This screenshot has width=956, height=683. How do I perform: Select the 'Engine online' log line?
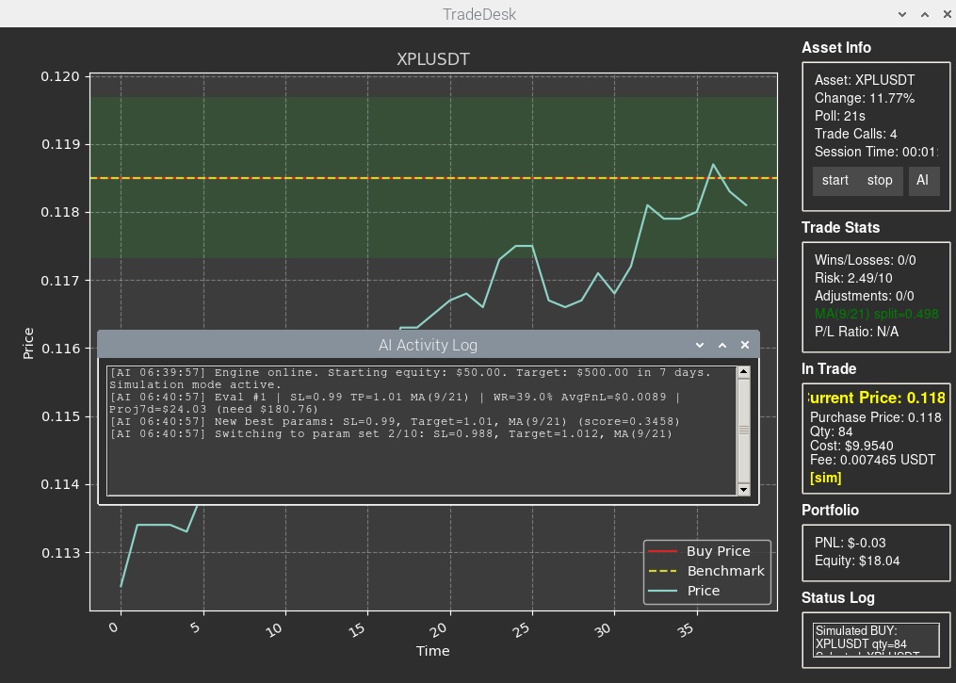[411, 379]
